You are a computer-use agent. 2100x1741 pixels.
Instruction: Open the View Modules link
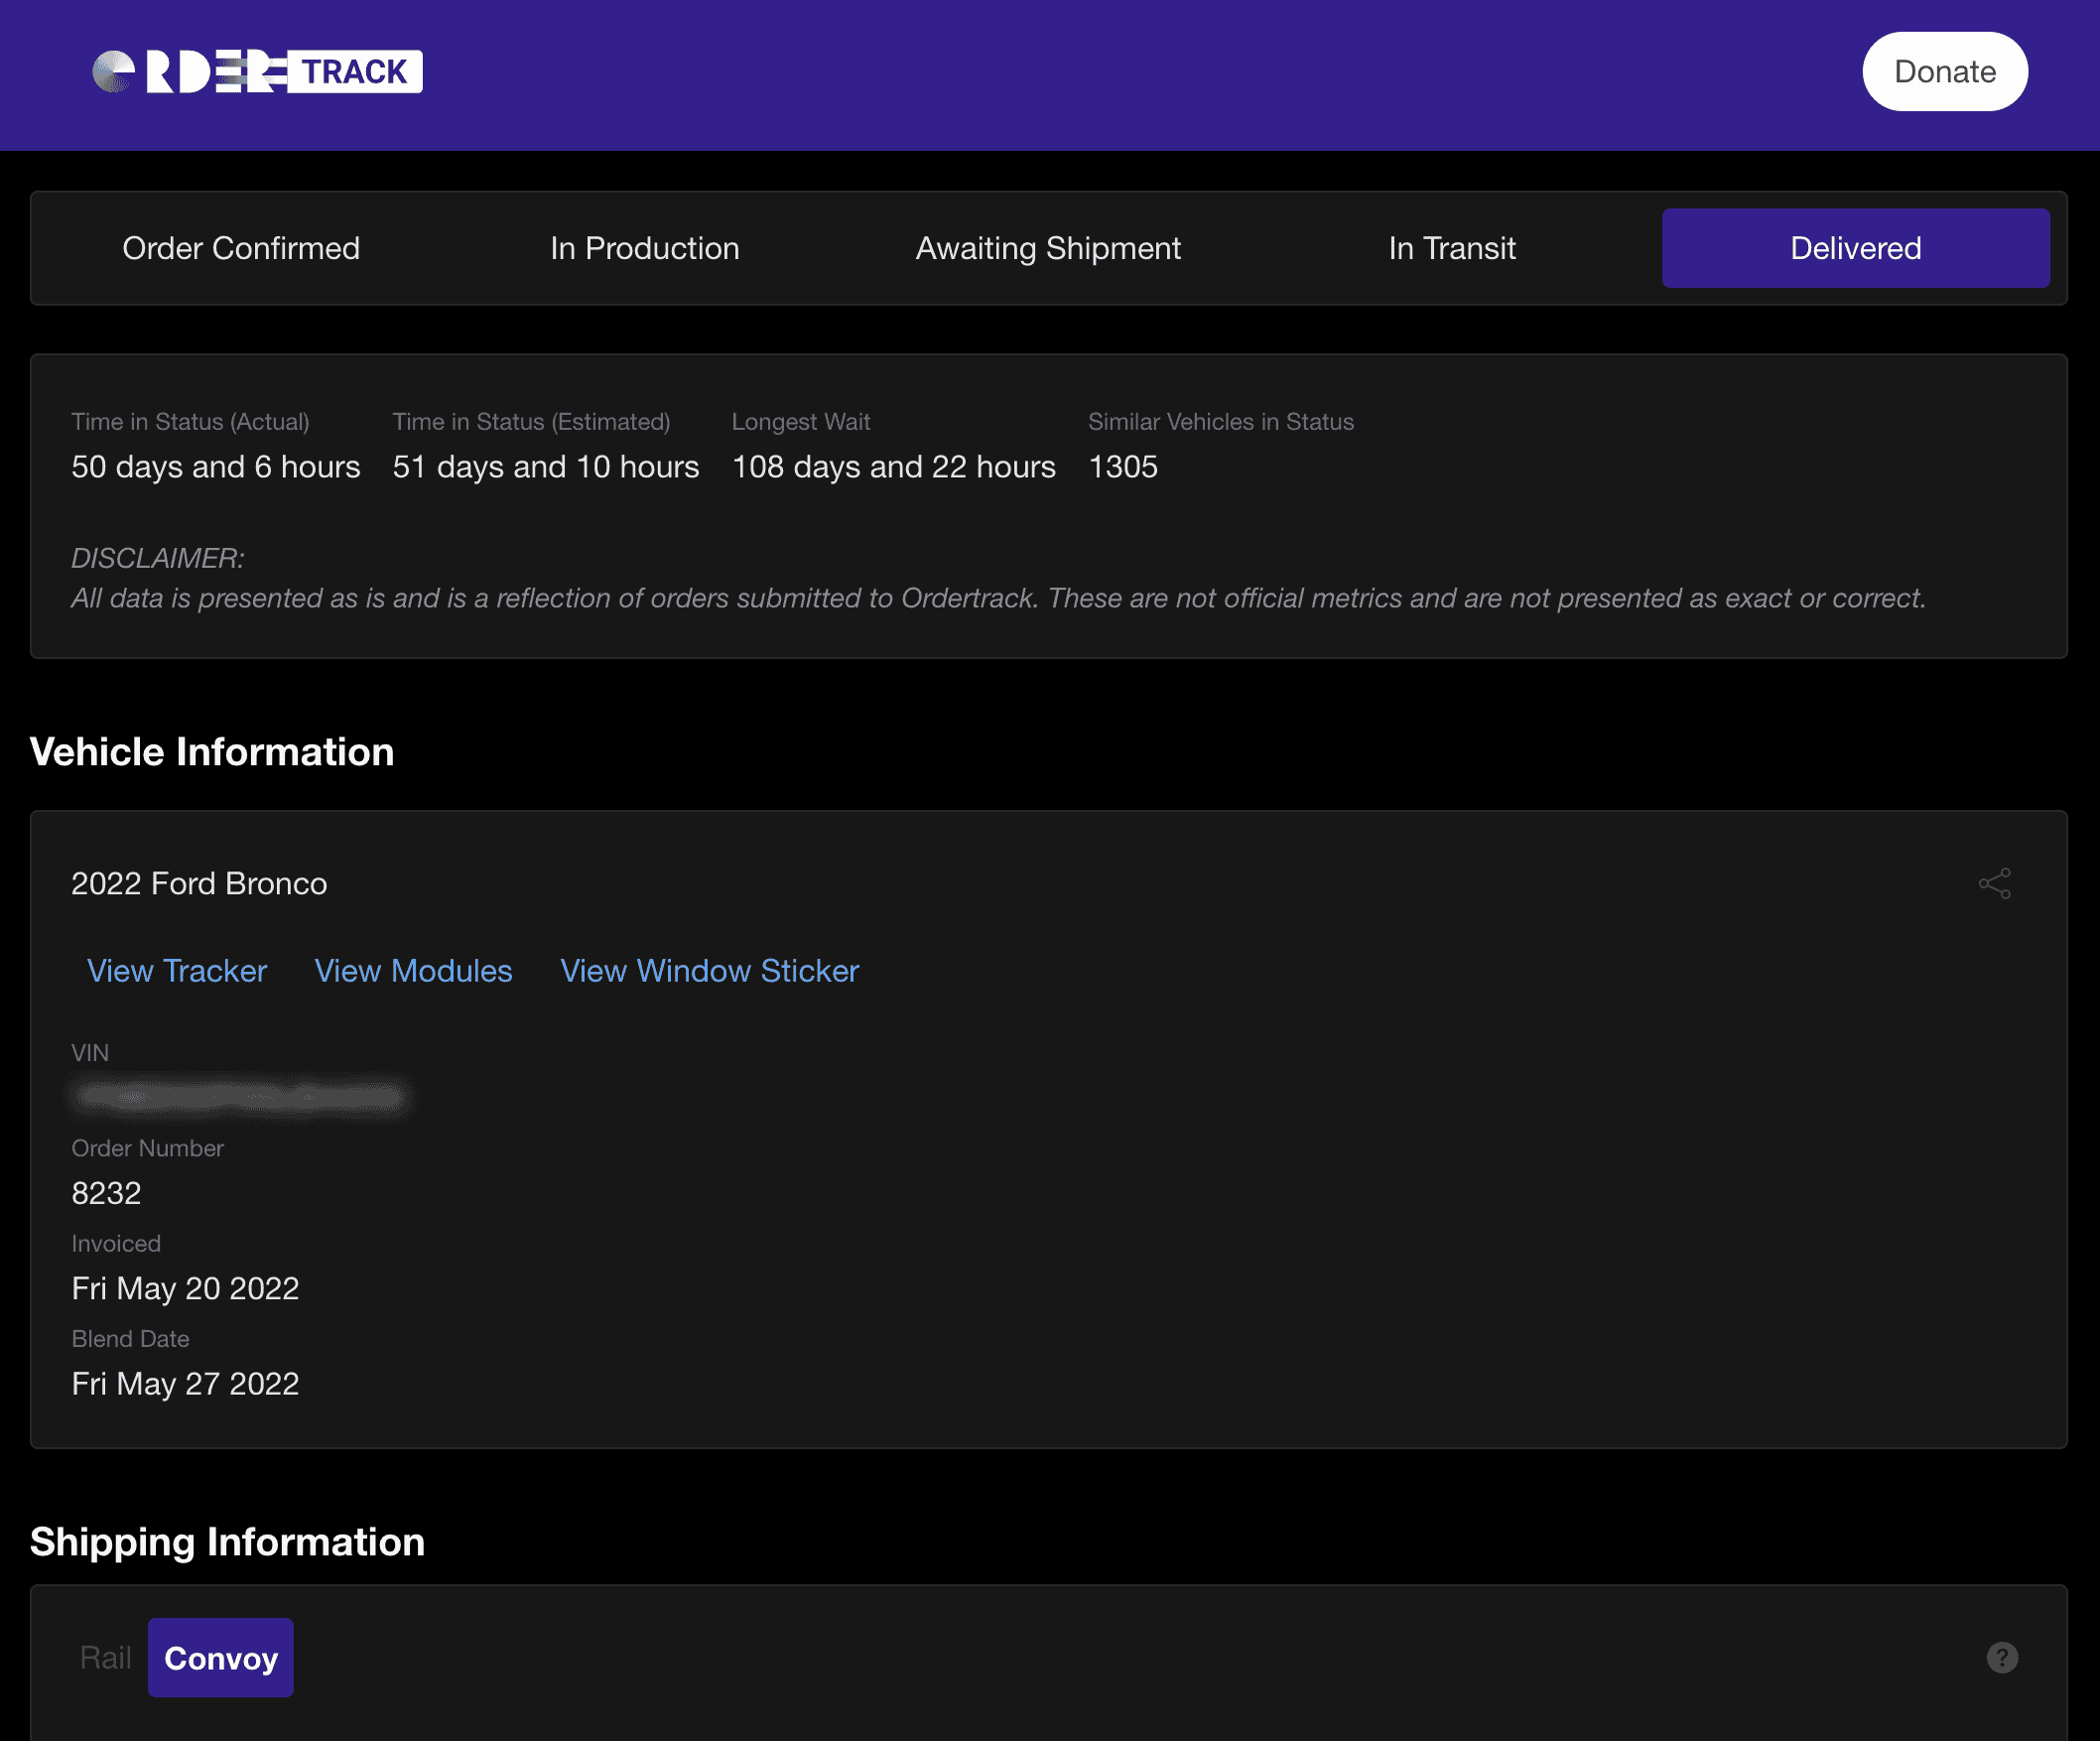pyautogui.click(x=413, y=970)
